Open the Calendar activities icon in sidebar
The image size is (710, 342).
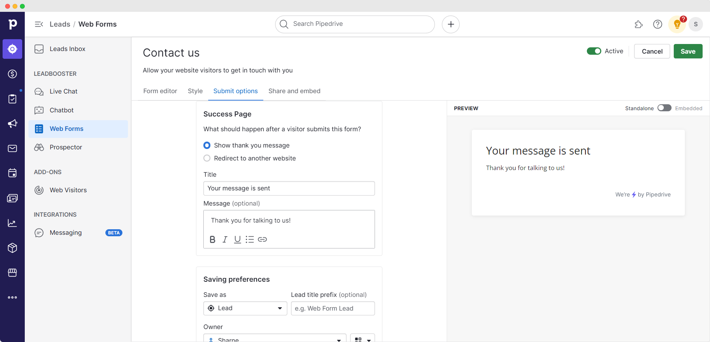(x=12, y=173)
